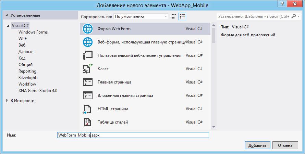Screen dimensions: 305x154
Task: Click the web user control icon
Action: [88, 55]
